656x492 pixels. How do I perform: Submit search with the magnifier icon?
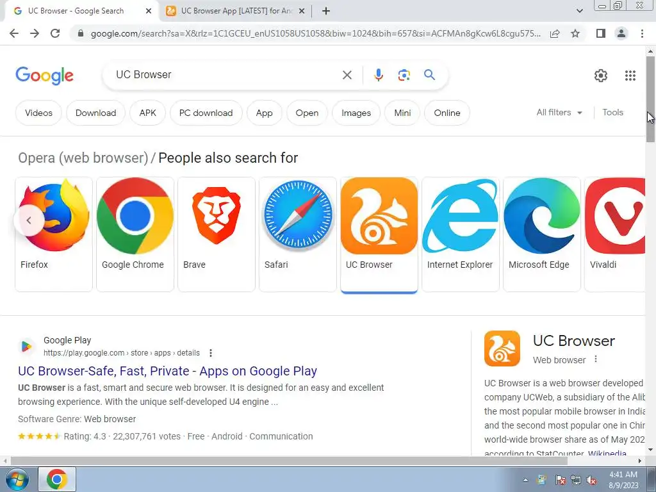(429, 75)
